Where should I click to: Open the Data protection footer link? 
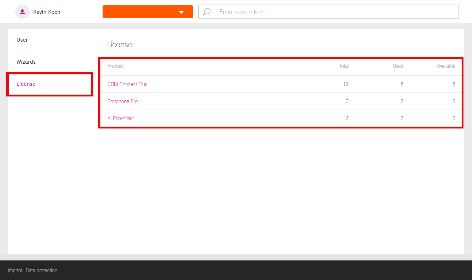[x=41, y=270]
